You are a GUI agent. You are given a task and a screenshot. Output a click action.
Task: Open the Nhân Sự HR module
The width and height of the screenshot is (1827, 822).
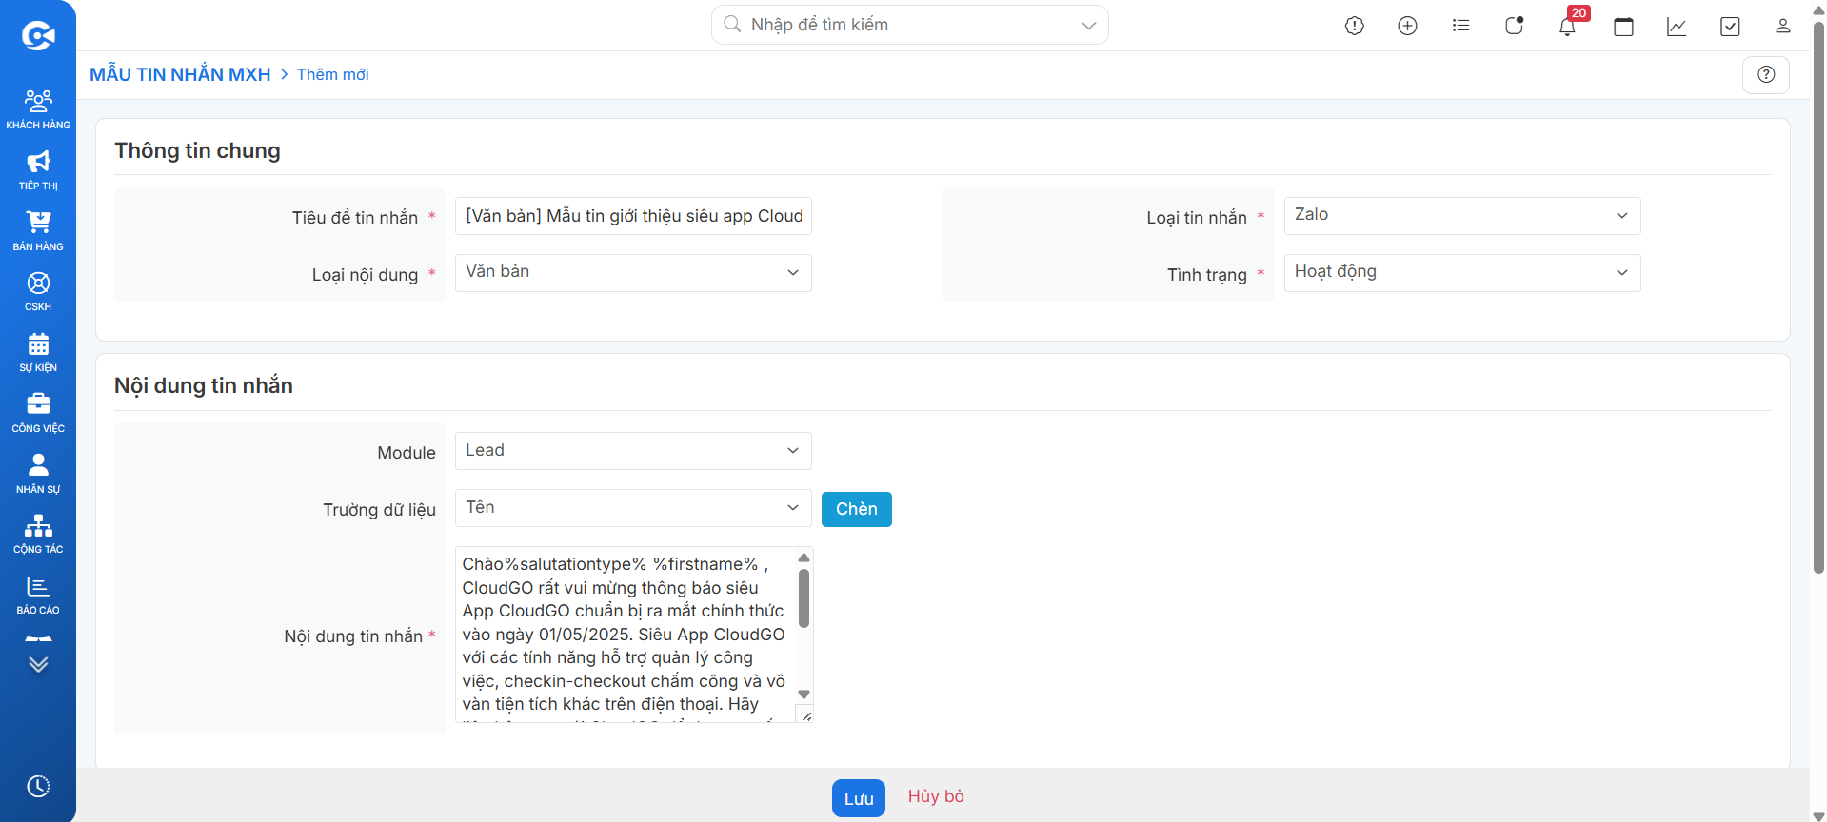(38, 474)
